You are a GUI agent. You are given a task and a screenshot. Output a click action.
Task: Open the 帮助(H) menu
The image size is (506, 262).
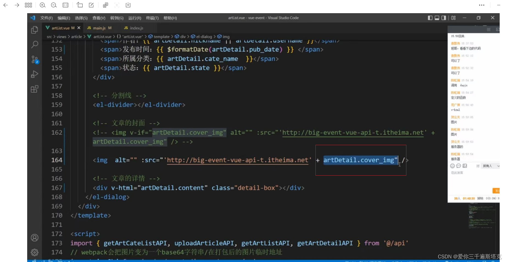[170, 18]
